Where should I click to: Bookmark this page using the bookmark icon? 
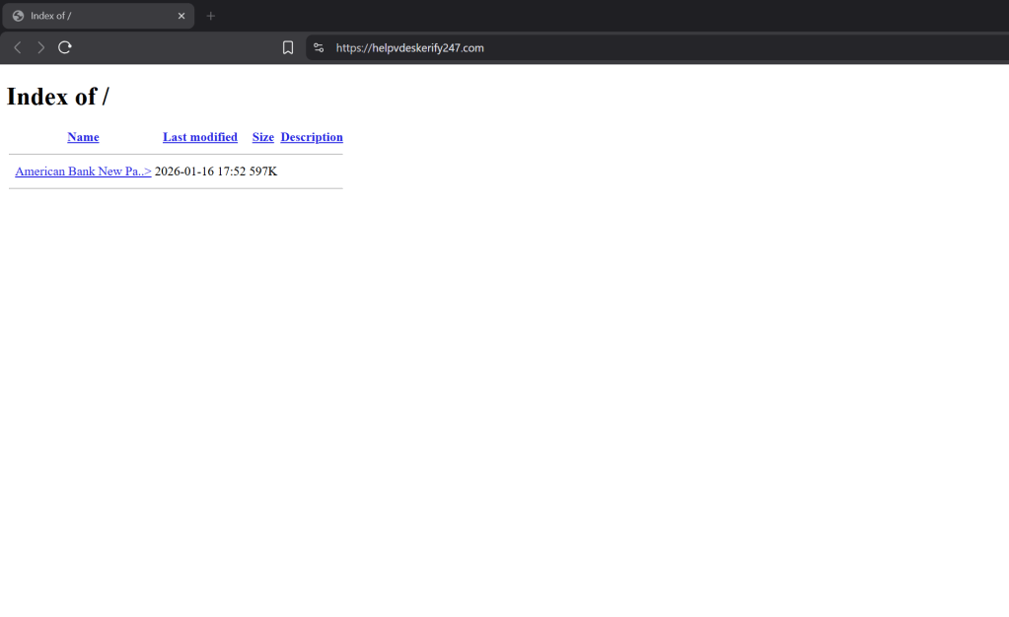coord(288,47)
